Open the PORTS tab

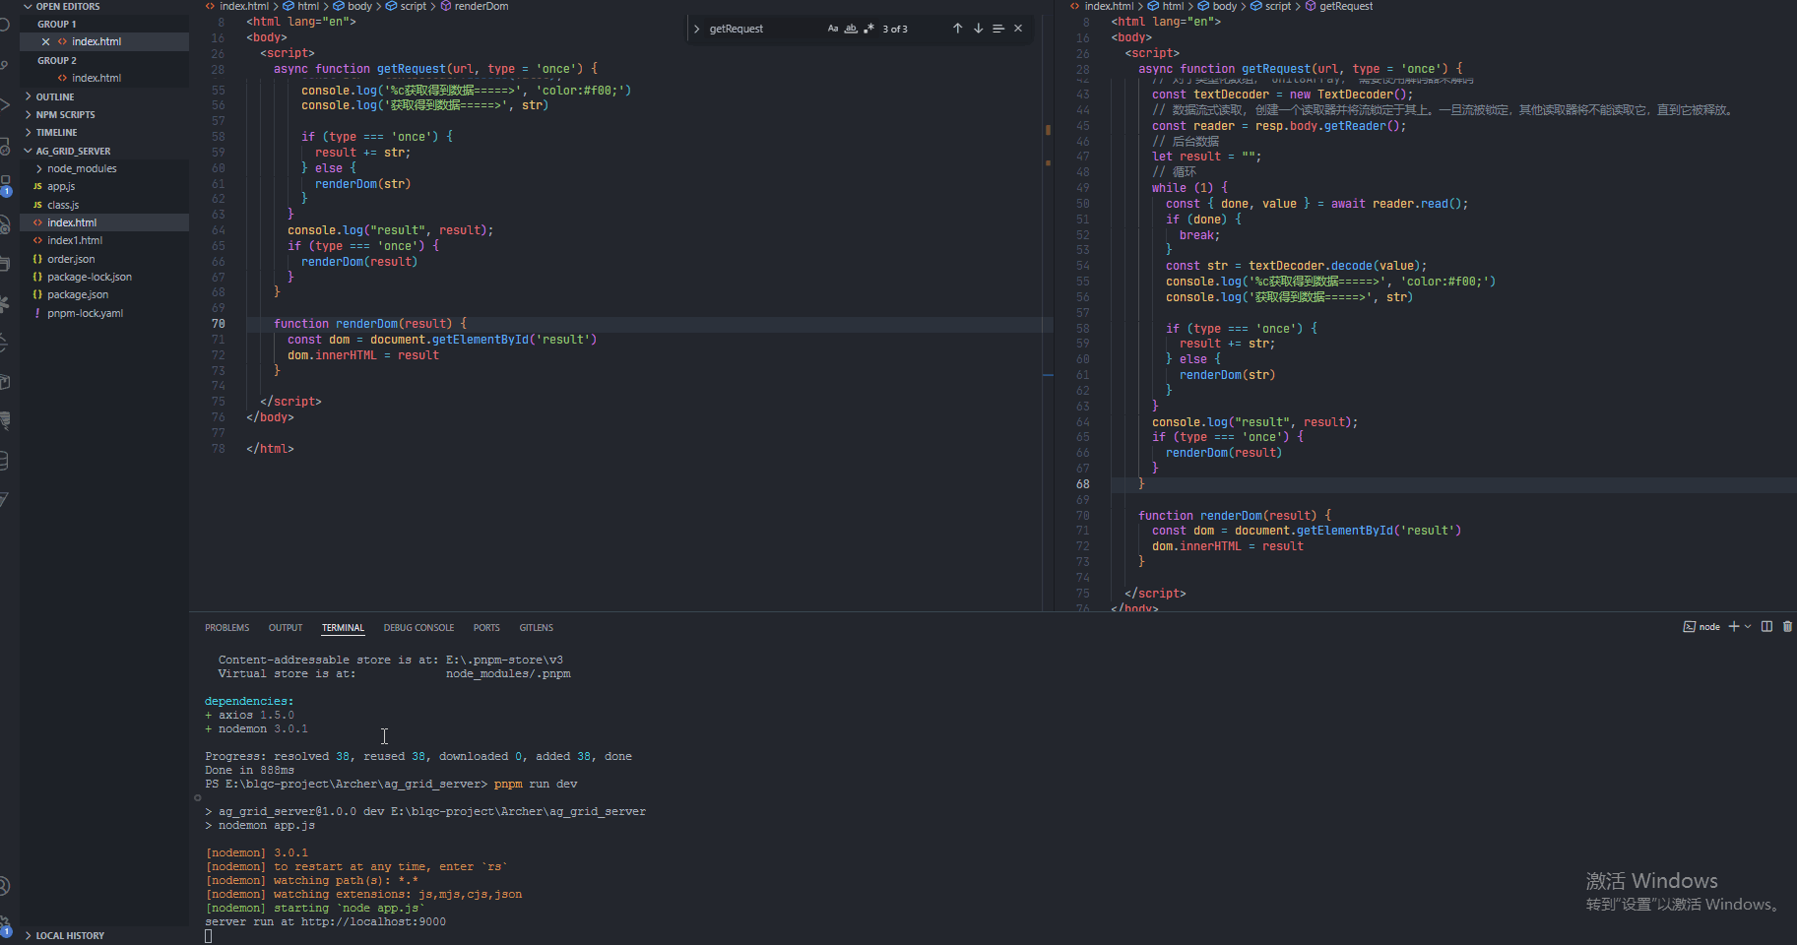[486, 627]
